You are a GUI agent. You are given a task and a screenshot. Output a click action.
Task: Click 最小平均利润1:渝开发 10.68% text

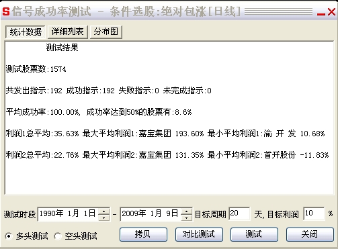(266, 134)
